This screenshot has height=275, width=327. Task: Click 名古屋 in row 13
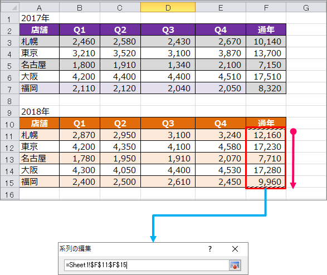pos(39,158)
